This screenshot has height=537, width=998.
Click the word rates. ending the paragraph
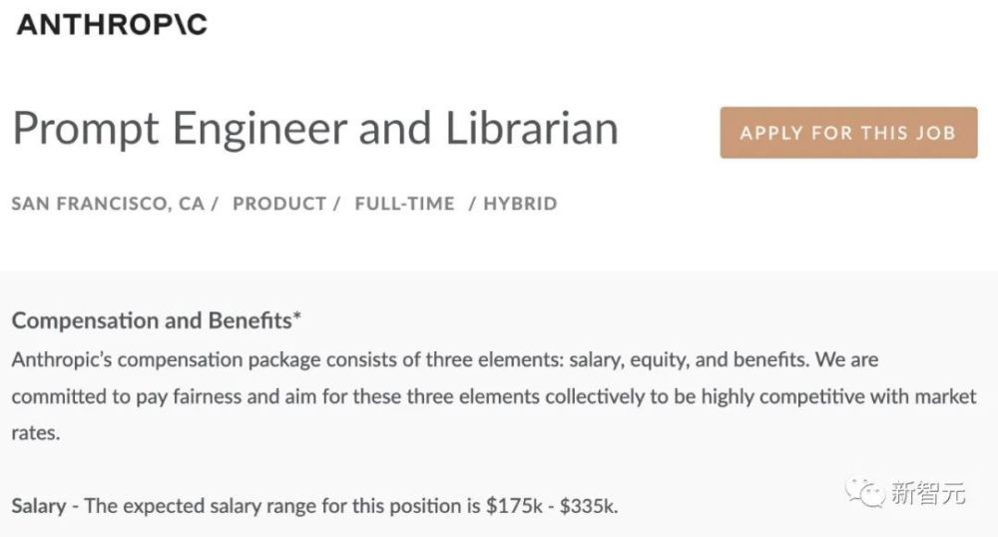(x=36, y=434)
